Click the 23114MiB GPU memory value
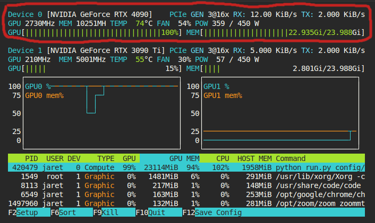This screenshot has height=223, width=375. pos(161,167)
